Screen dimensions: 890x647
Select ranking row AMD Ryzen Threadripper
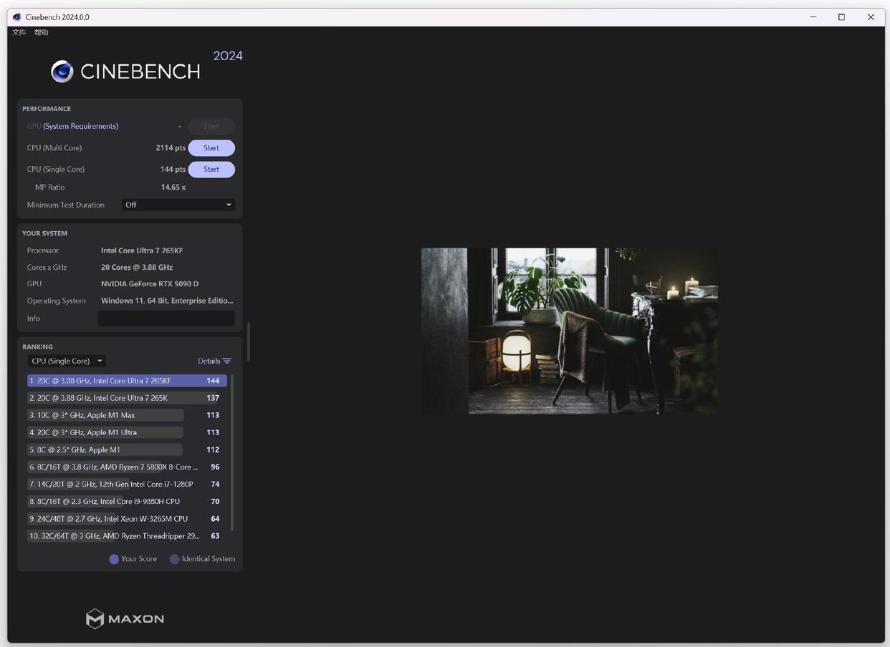pyautogui.click(x=127, y=535)
